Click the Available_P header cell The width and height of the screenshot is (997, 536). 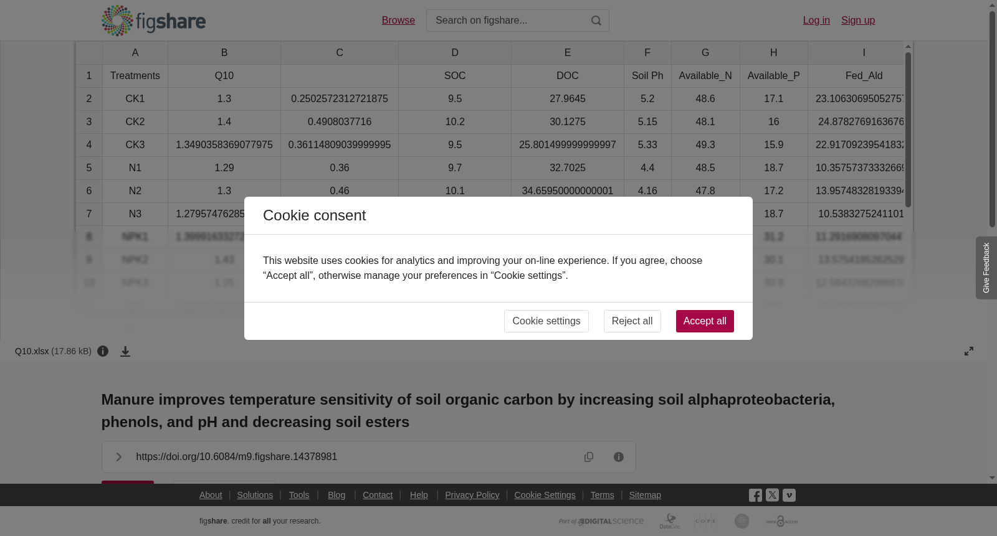(774, 76)
